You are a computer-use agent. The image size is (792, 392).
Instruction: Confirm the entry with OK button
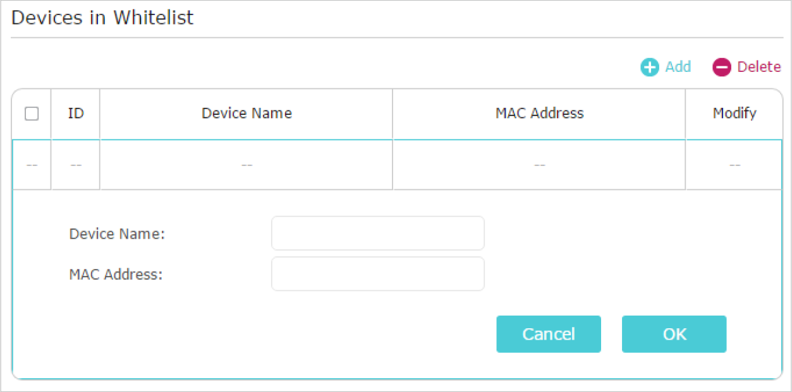[674, 334]
